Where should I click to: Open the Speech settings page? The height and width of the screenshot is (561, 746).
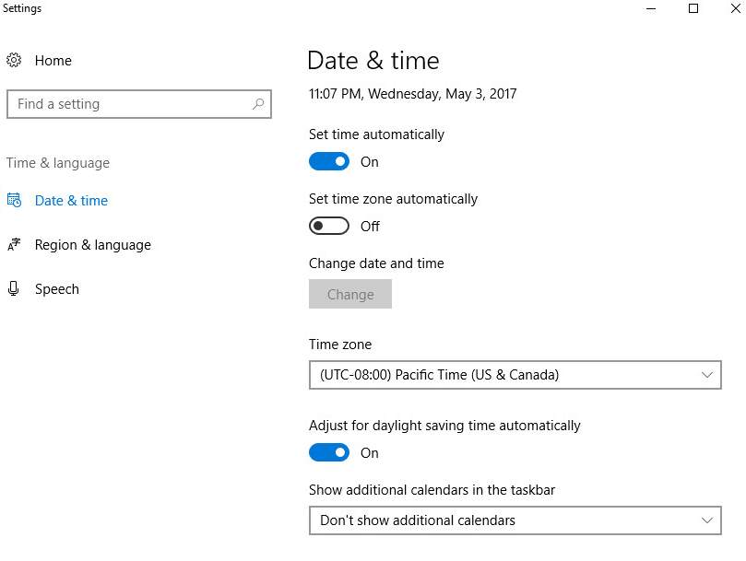click(56, 289)
